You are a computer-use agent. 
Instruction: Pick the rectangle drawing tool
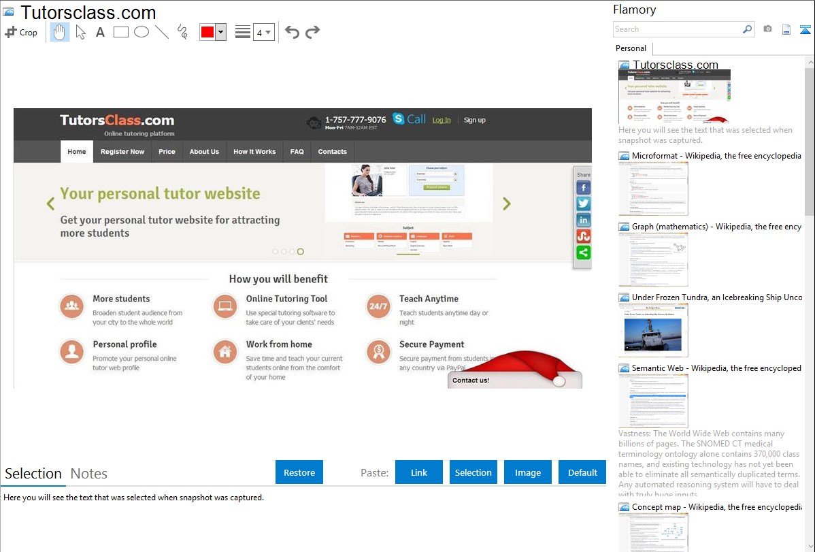[x=121, y=32]
